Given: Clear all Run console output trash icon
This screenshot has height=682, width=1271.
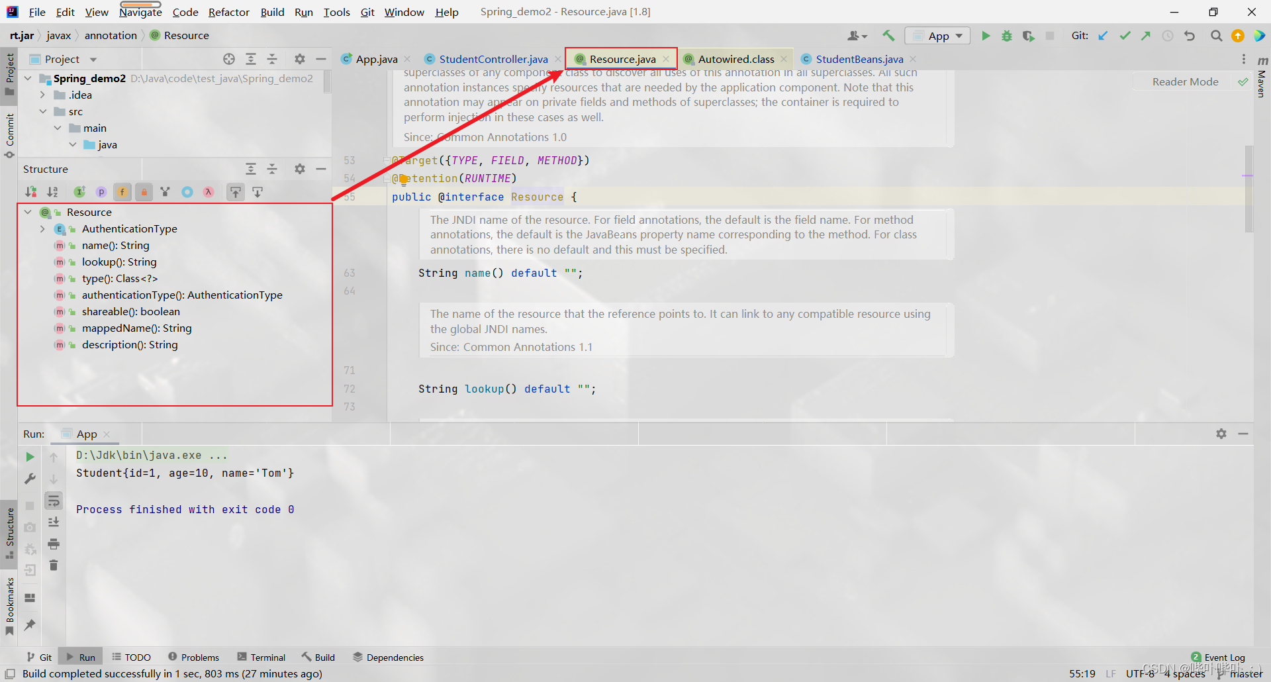Looking at the screenshot, I should (54, 565).
